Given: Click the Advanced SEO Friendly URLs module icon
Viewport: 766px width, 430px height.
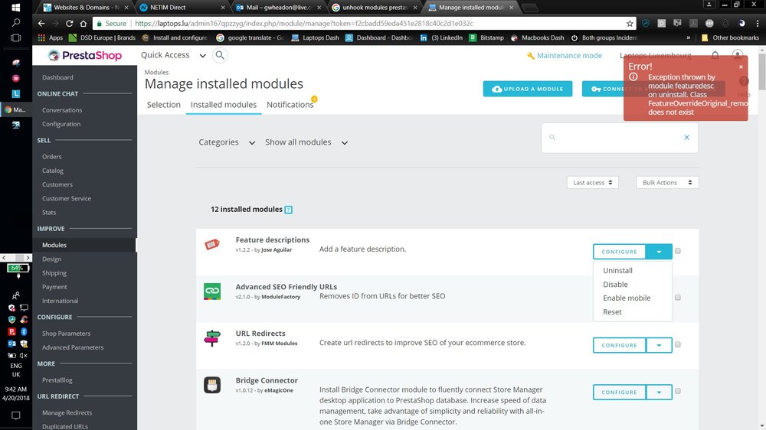Looking at the screenshot, I should (212, 292).
